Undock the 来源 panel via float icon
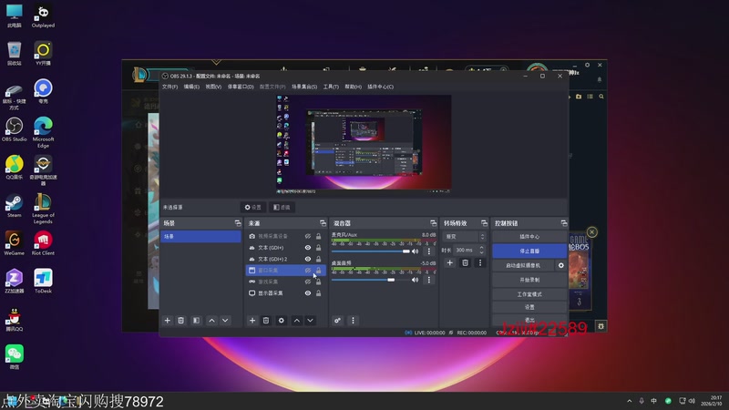The image size is (729, 410). point(322,223)
